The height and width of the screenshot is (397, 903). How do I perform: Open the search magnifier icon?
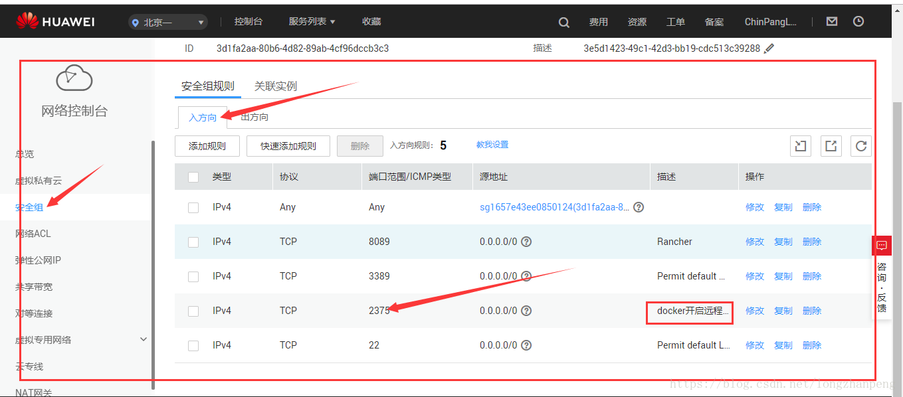click(x=564, y=23)
